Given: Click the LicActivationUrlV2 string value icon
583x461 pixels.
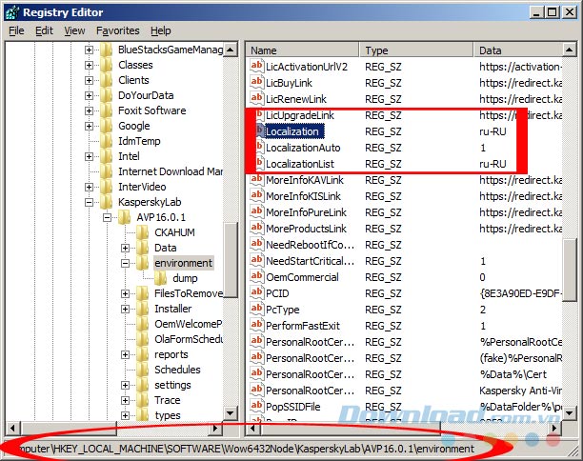Looking at the screenshot, I should pos(256,66).
